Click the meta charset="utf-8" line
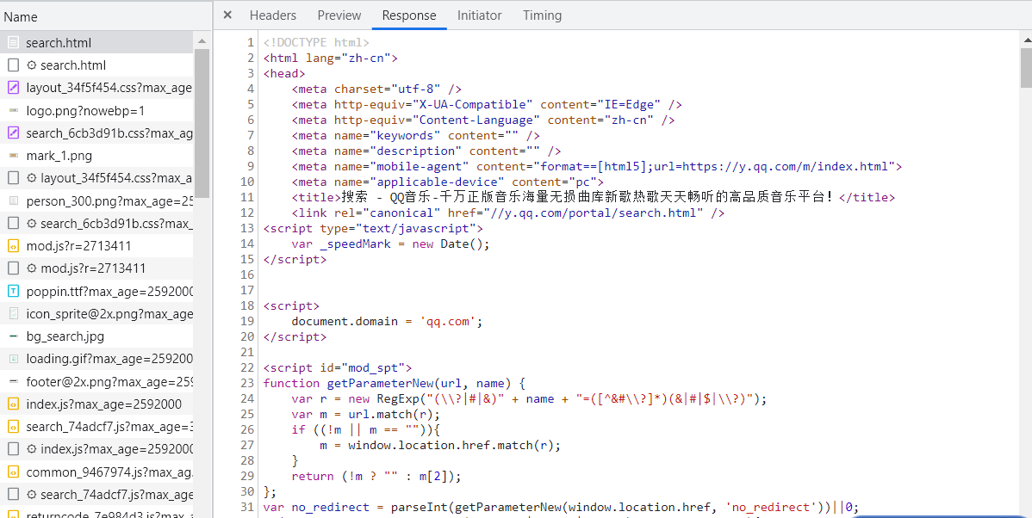This screenshot has height=518, width=1032. 376,89
